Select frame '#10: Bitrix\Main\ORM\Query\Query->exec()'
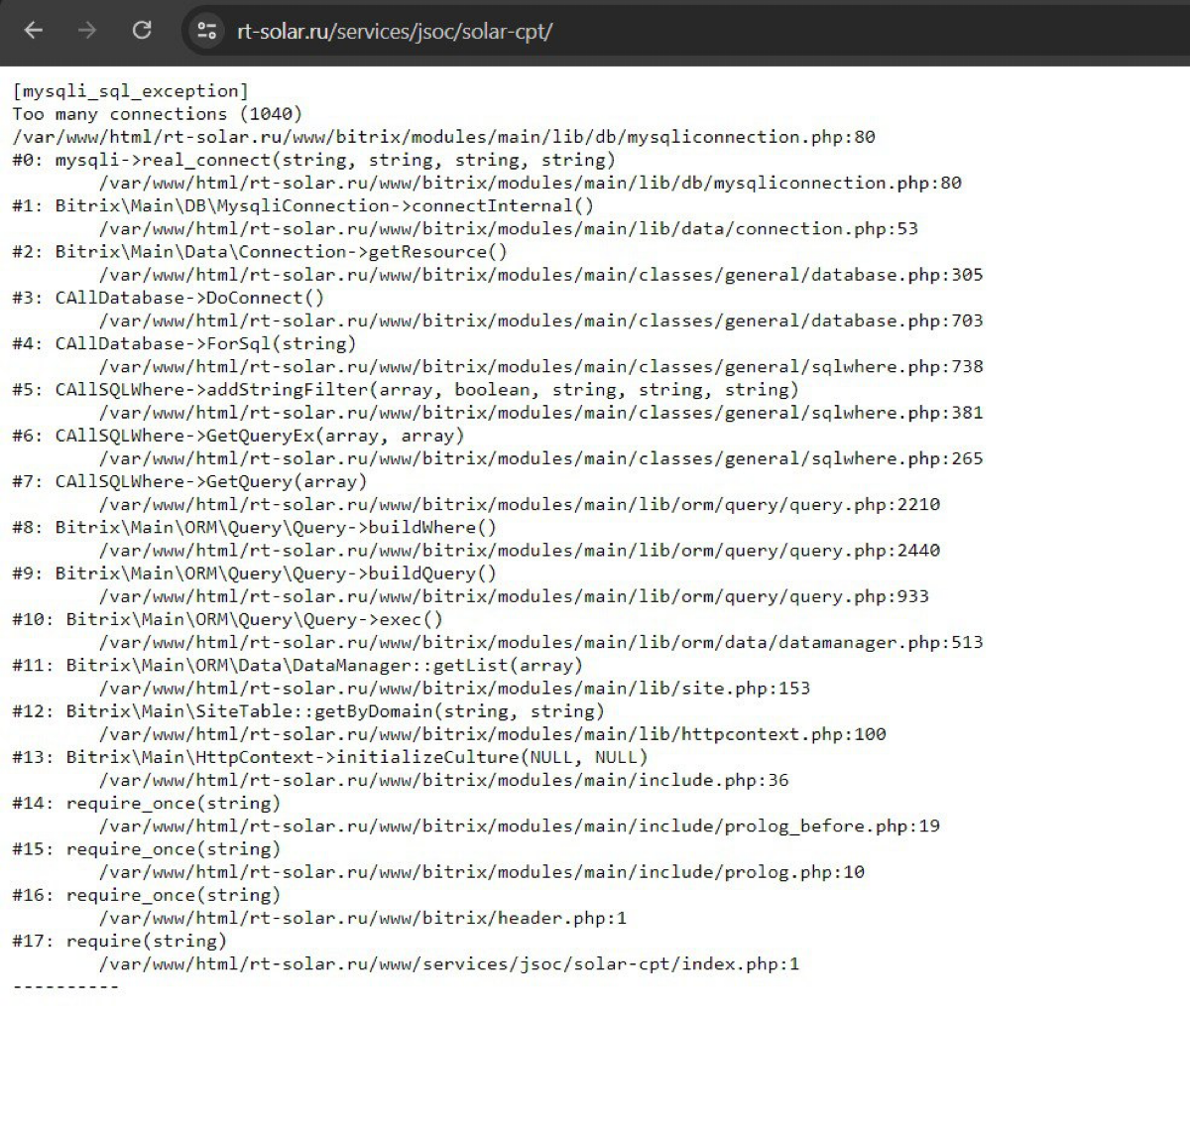 tap(227, 619)
